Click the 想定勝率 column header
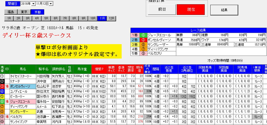This screenshot has width=267, height=125. (x=131, y=69)
